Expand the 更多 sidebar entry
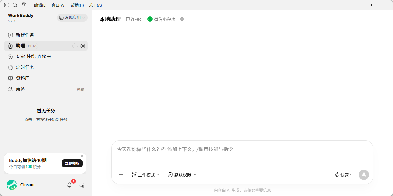This screenshot has height=196, width=393. (46, 89)
